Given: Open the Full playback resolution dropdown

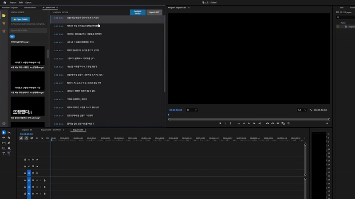Looking at the screenshot, I should pos(302,110).
